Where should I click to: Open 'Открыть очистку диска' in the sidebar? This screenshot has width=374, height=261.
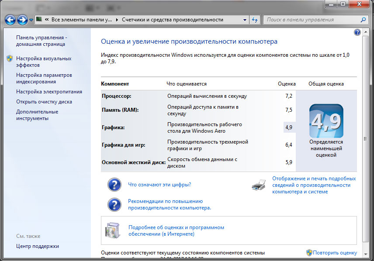[44, 102]
